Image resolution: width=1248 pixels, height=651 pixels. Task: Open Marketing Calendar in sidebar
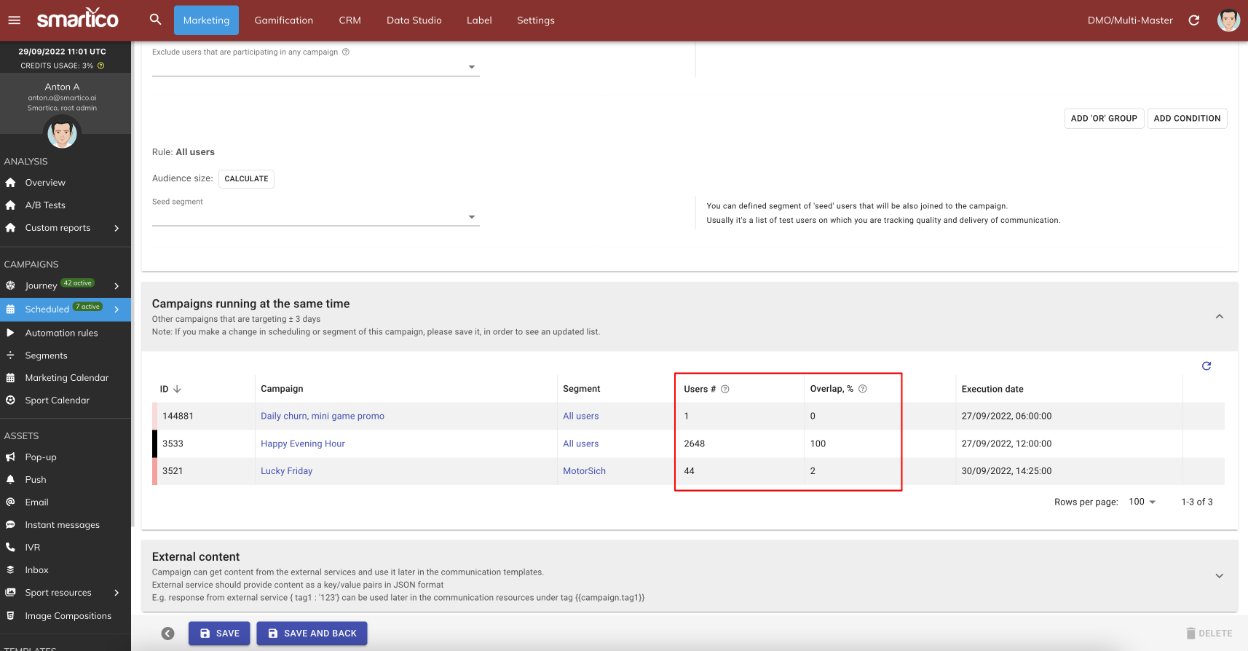[x=67, y=378]
